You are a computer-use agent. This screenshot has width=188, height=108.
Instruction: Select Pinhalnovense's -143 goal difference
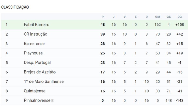click(x=179, y=100)
